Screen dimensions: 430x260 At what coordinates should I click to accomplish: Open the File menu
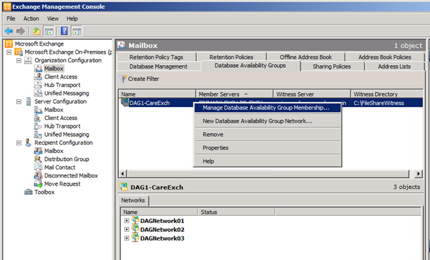(x=11, y=19)
